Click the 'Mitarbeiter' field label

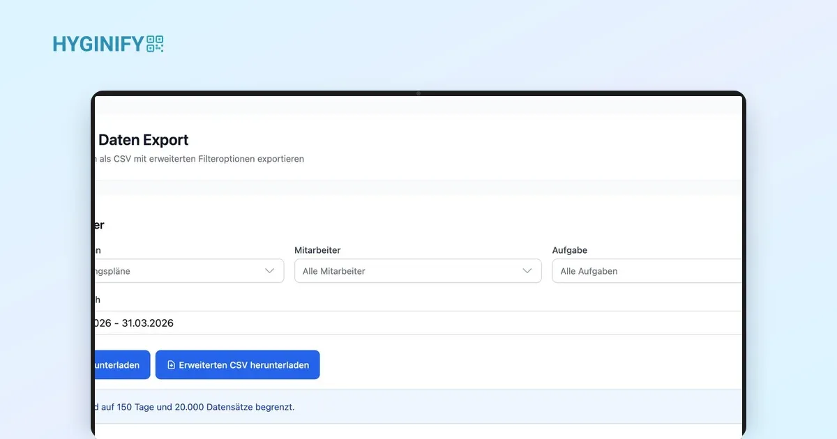point(317,250)
